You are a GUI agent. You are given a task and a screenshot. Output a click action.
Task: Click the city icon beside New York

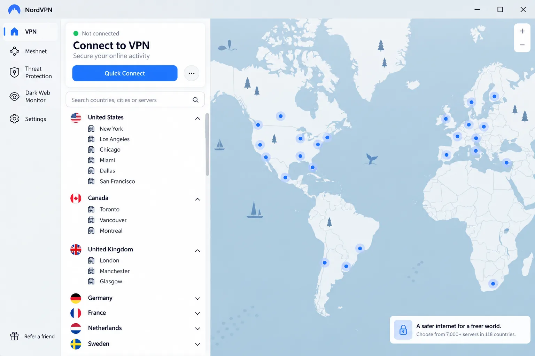tap(91, 129)
